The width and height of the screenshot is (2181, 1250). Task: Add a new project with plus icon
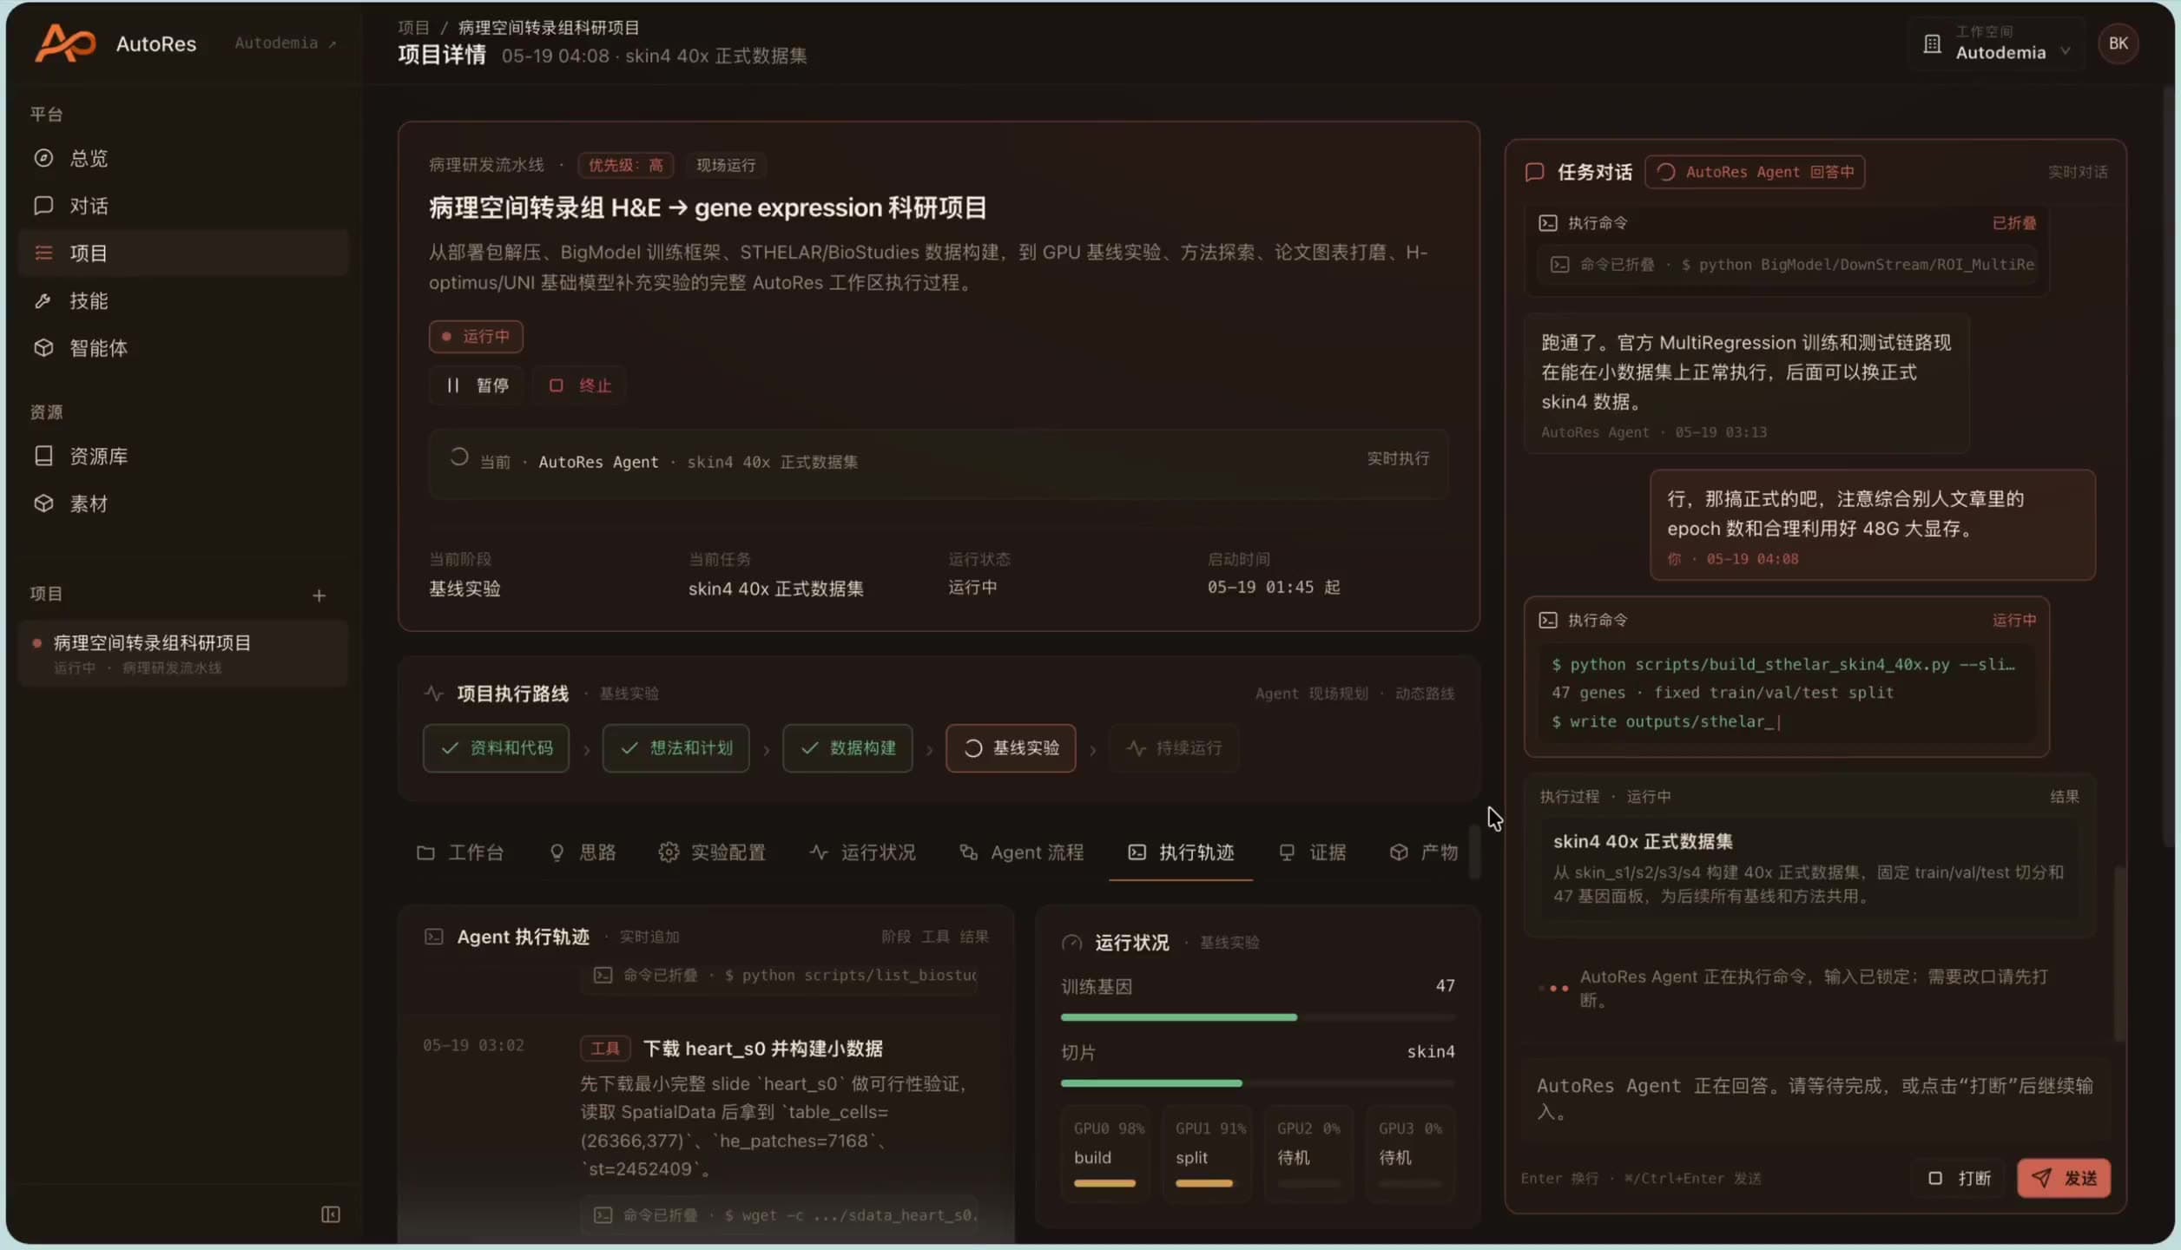click(x=319, y=595)
